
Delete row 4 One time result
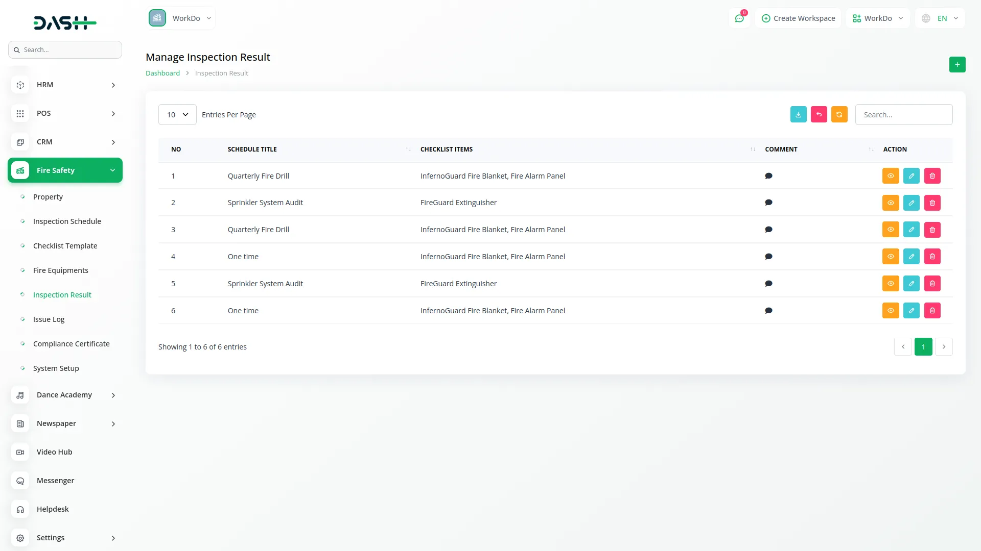point(932,257)
